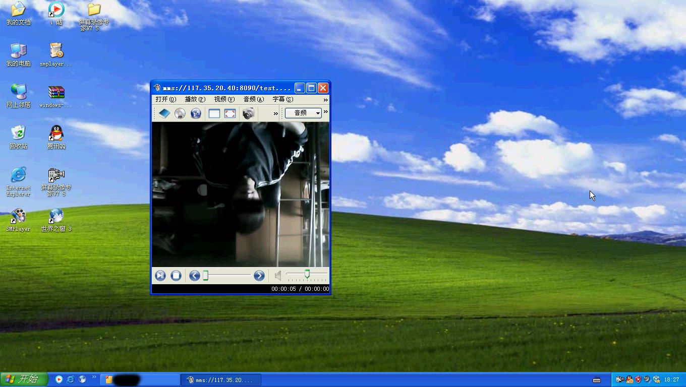Select SMPlayer desktop shortcut

coord(18,220)
